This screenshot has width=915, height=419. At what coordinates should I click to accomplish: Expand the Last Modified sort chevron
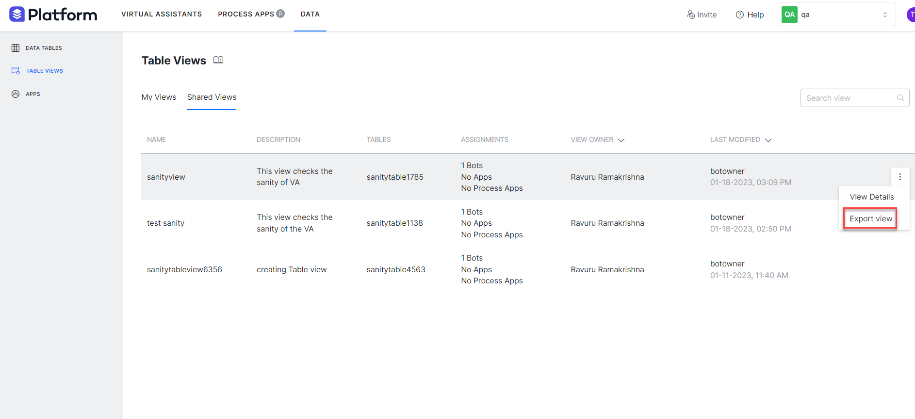click(768, 140)
